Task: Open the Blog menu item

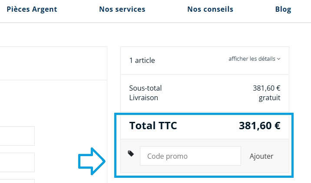Action: (x=283, y=9)
